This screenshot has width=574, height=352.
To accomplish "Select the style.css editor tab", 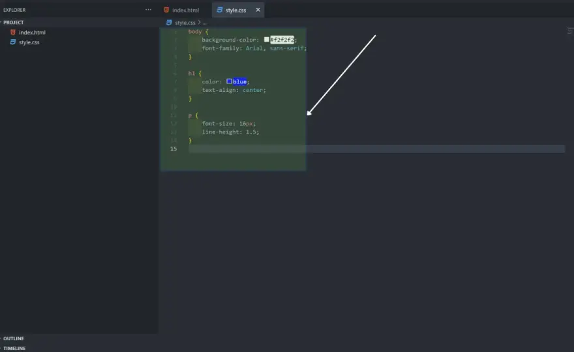I will click(235, 10).
